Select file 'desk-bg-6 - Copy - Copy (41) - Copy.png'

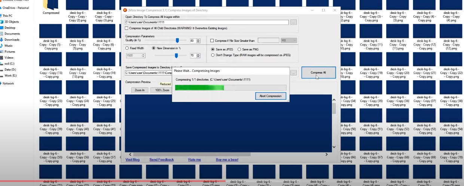(105, 122)
